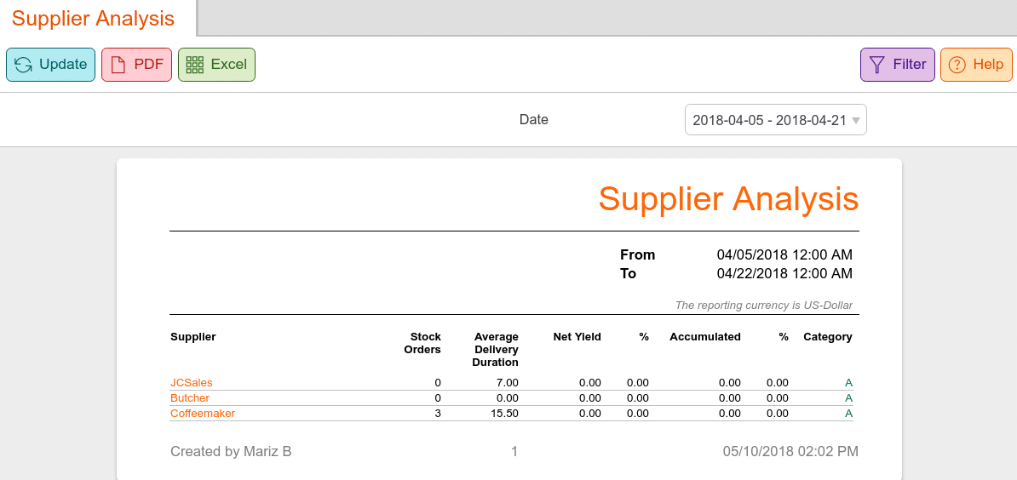Click the Category column header
Image resolution: width=1017 pixels, height=480 pixels.
[x=828, y=337]
